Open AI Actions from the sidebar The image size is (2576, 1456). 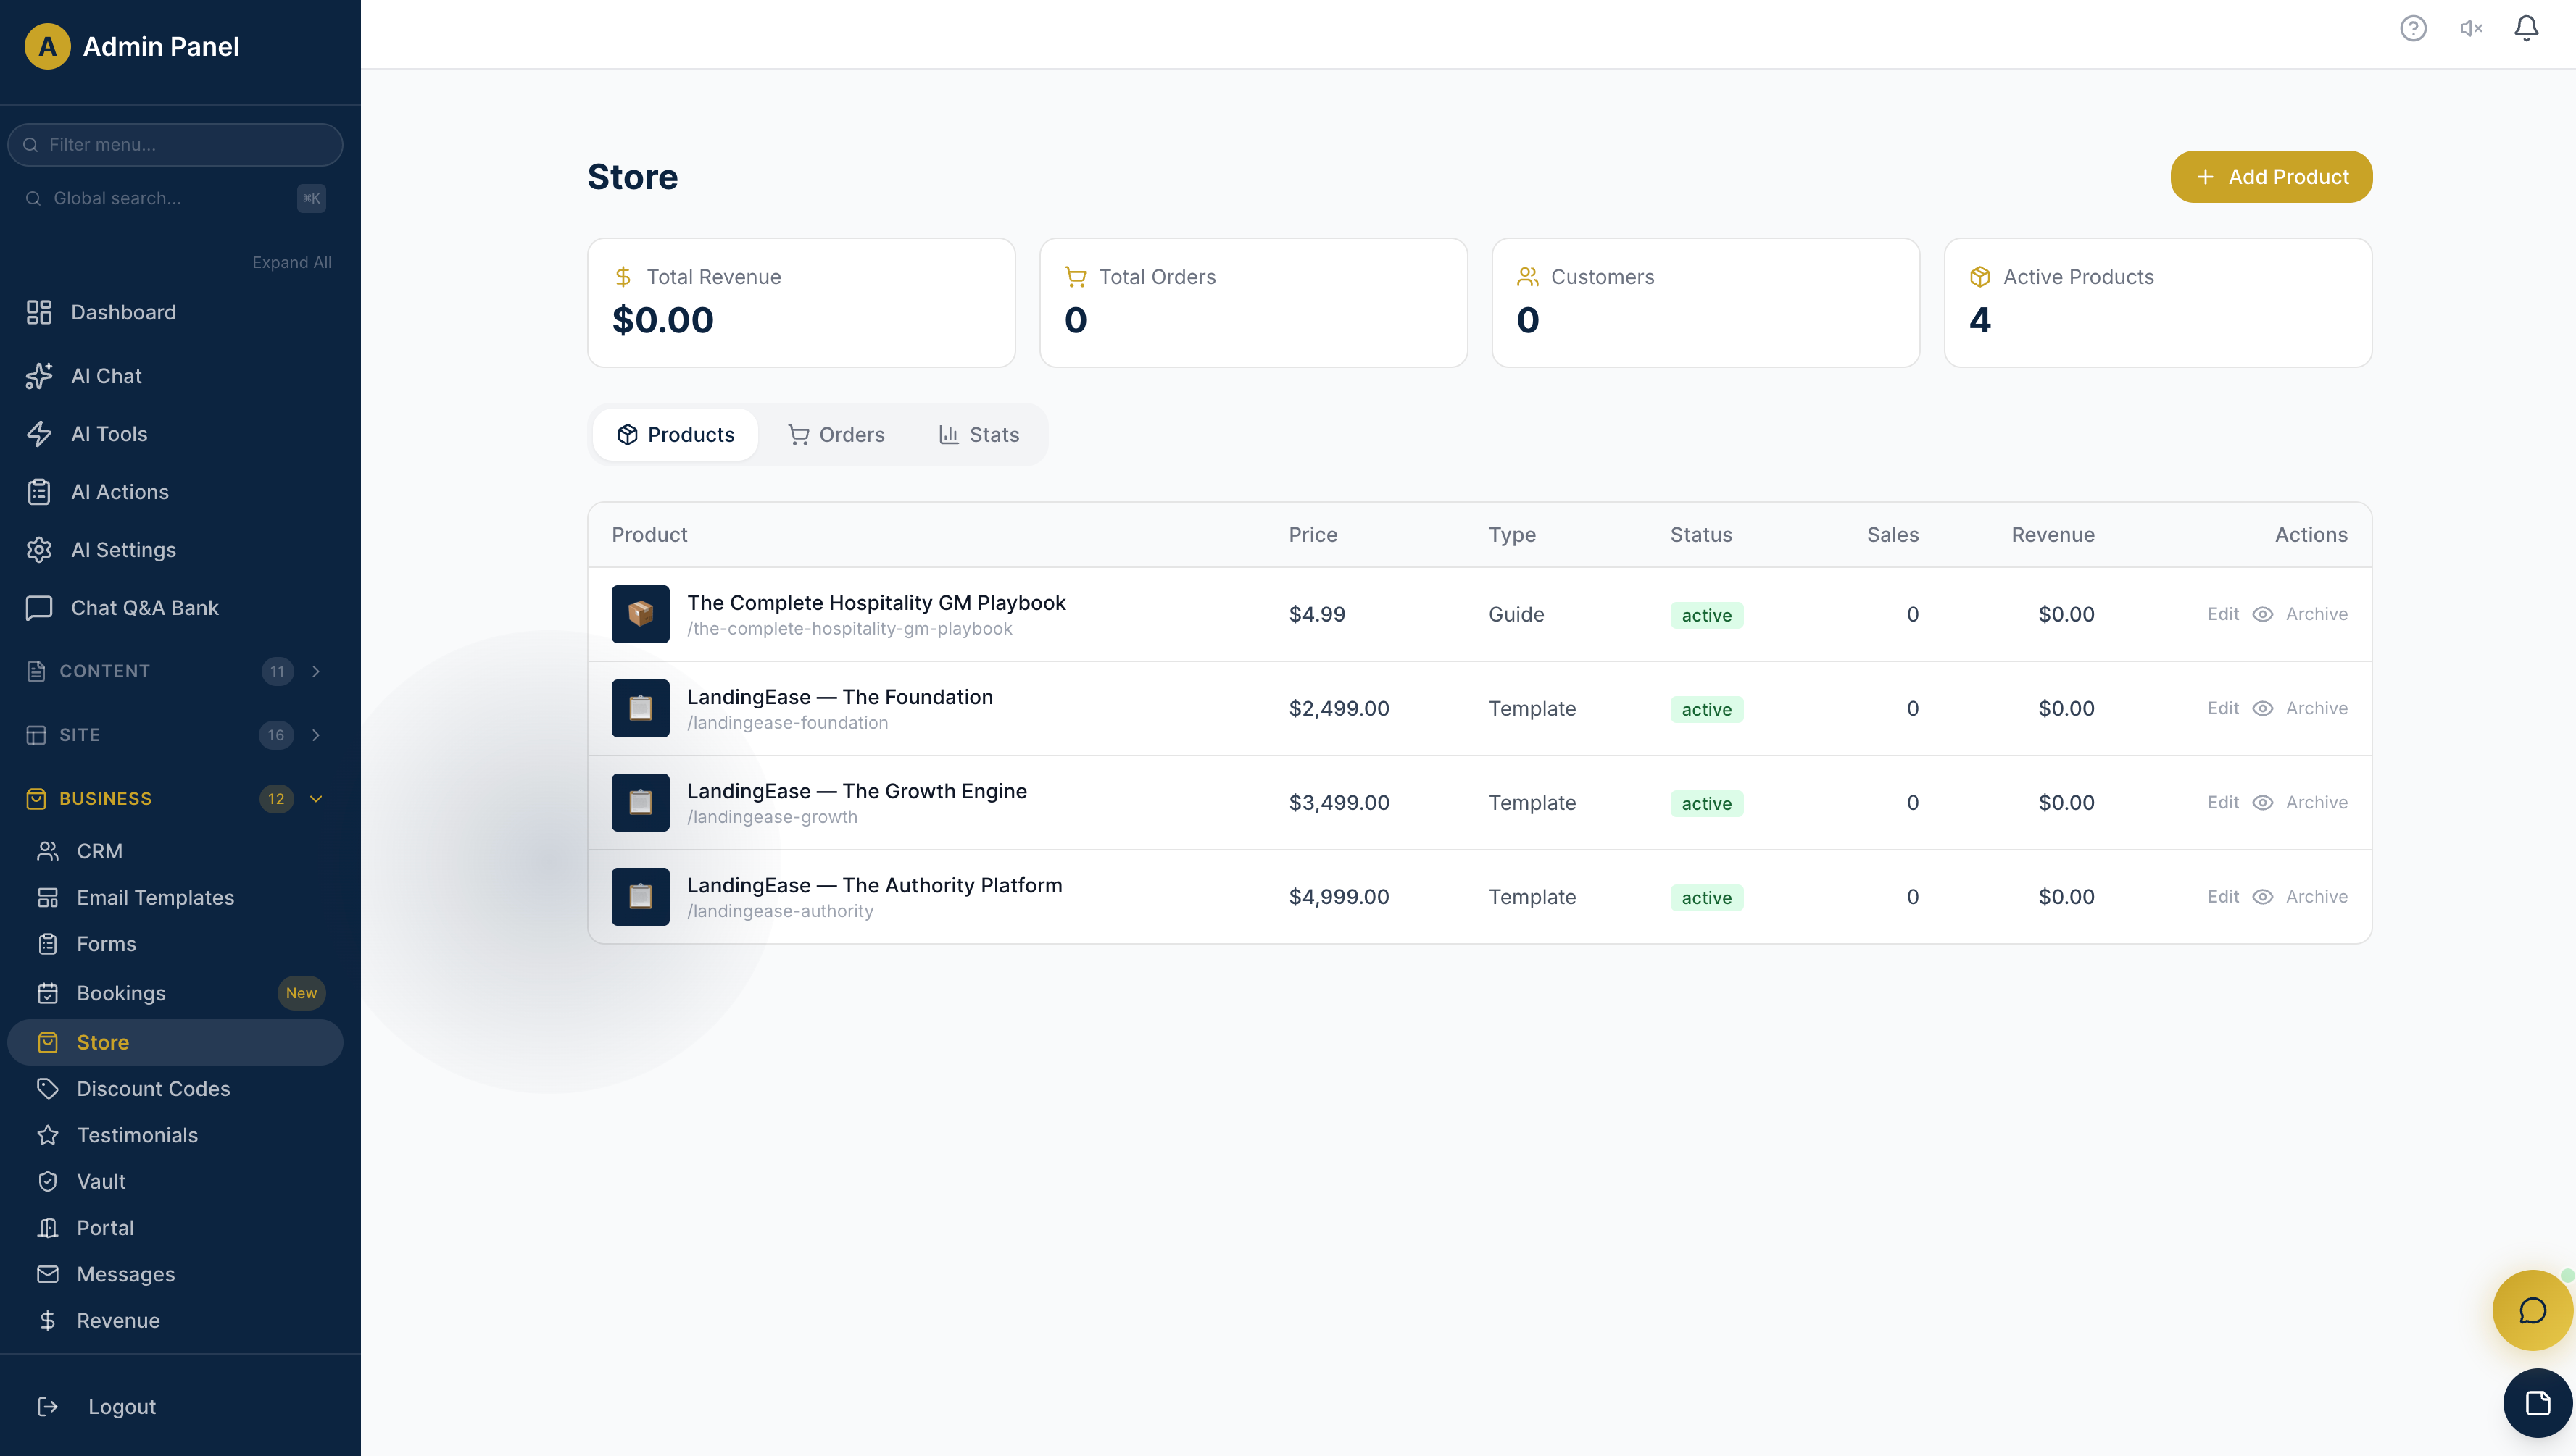pyautogui.click(x=119, y=491)
